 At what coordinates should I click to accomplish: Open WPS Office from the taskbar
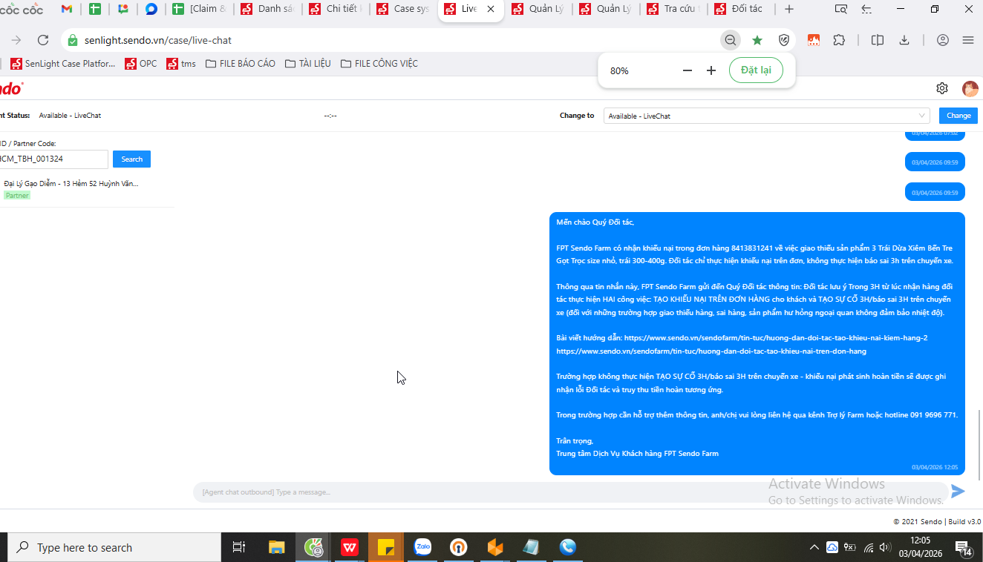(350, 547)
